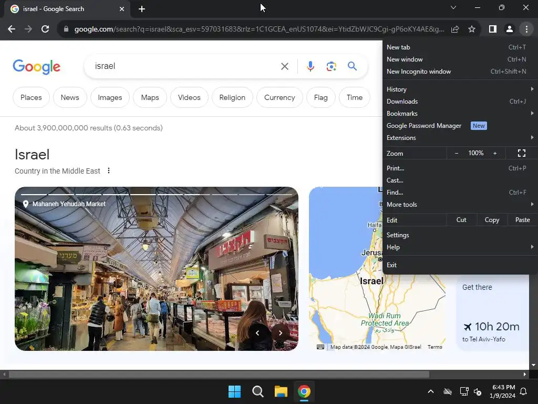The image size is (538, 404).
Task: Choose Cast... in the menu
Action: 460,180
